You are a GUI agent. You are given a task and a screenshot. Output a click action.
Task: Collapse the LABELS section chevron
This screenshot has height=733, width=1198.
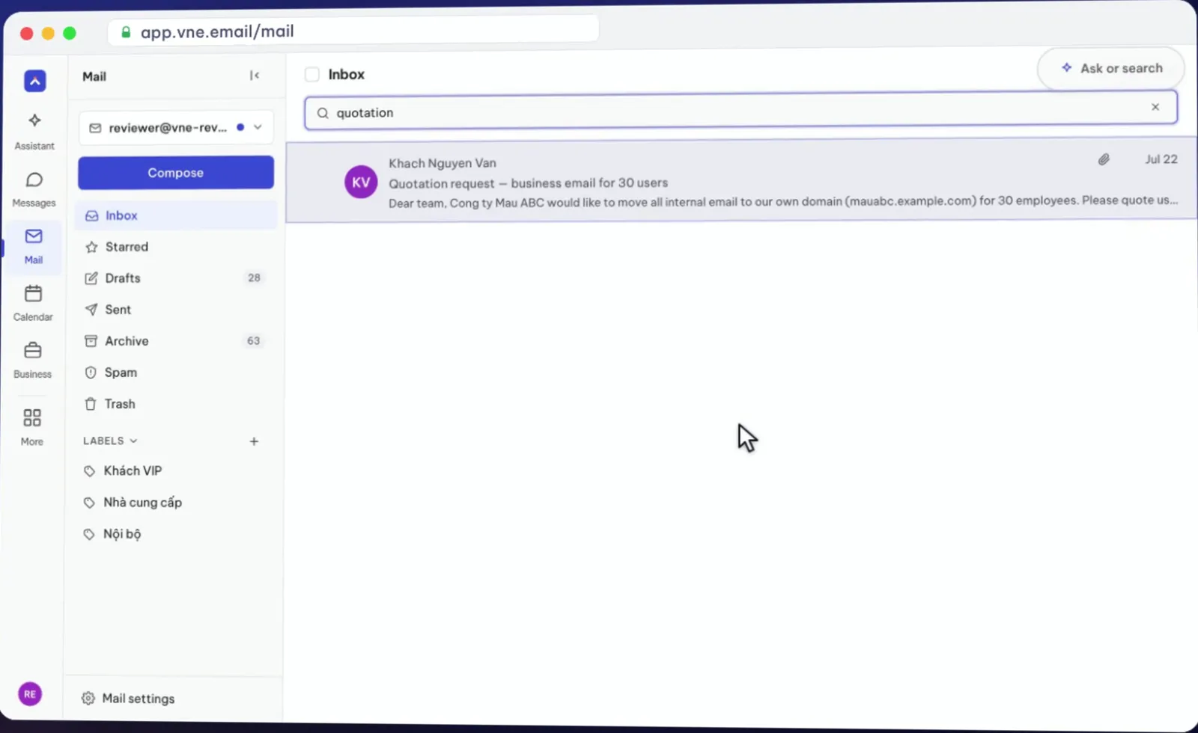(133, 441)
